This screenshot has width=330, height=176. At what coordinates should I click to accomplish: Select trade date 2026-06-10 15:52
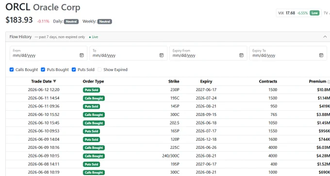pos(44,115)
